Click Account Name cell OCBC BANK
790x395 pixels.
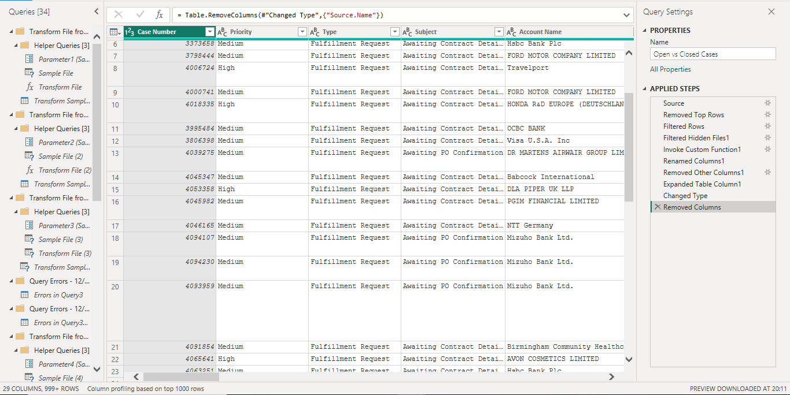[x=564, y=128]
